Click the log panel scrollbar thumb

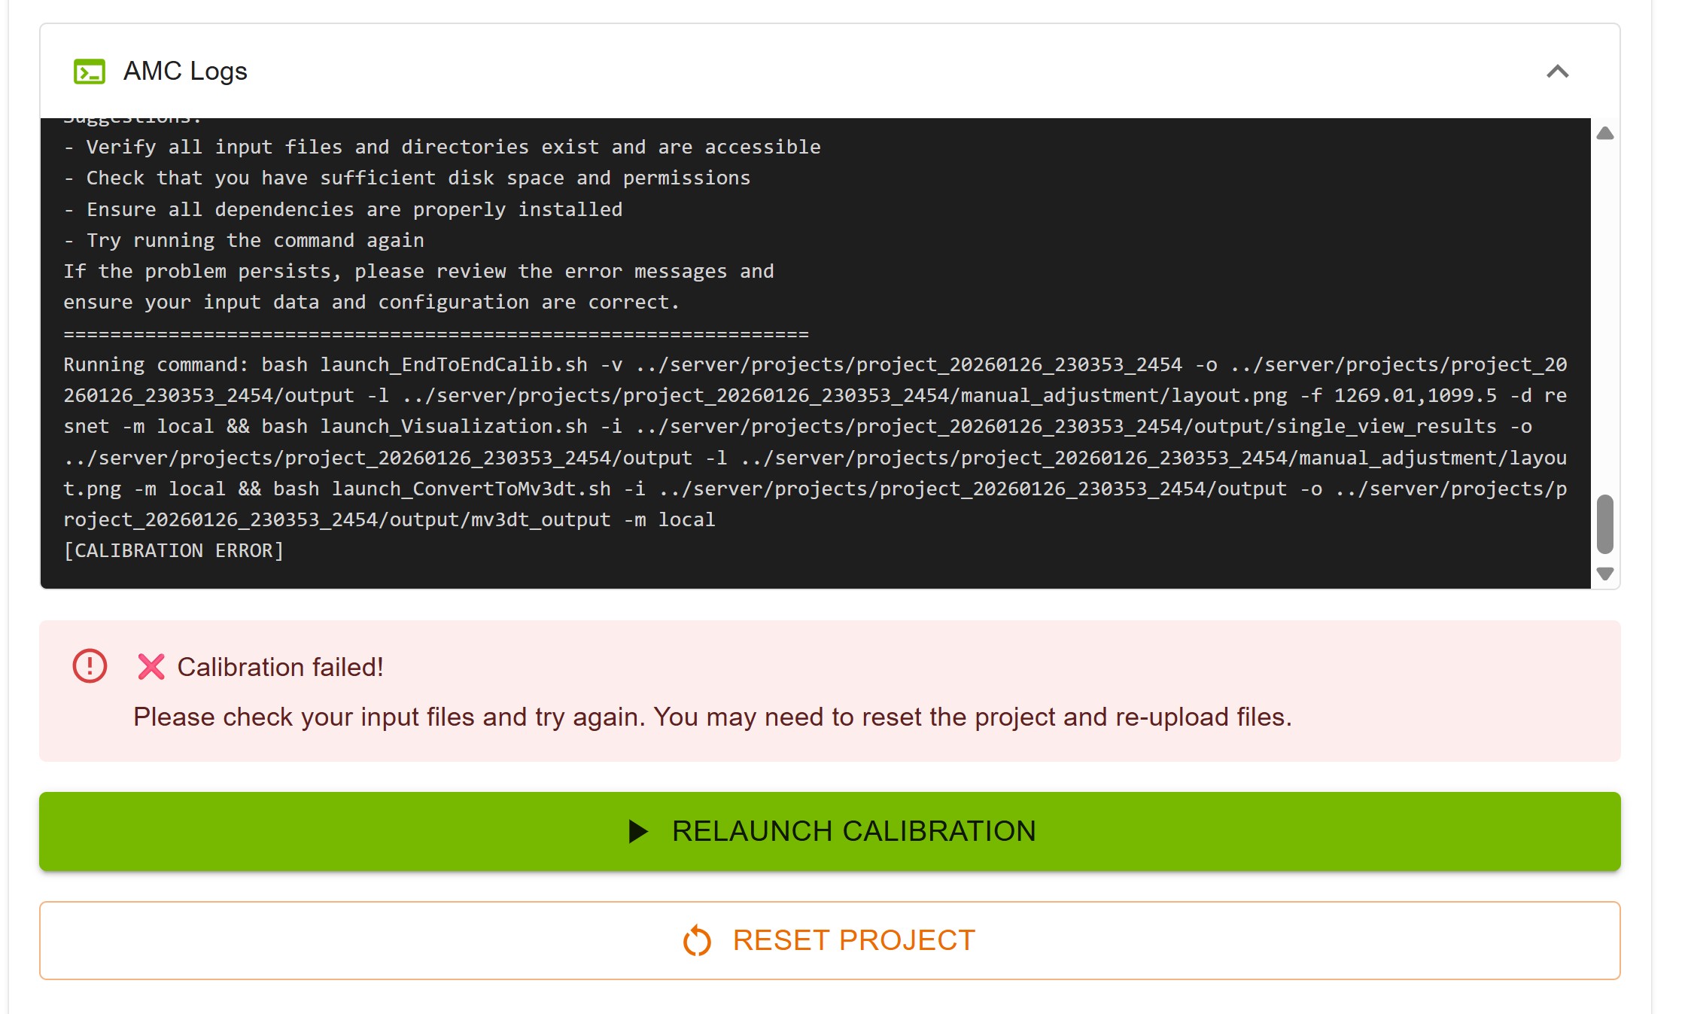(1605, 524)
